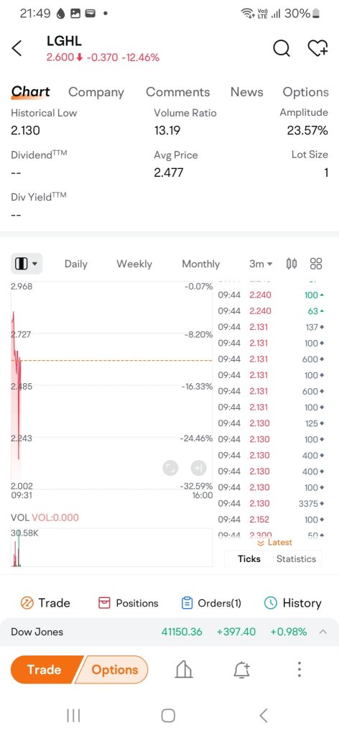Tap the jump-to-latest arrow icon on chart

pos(199,467)
